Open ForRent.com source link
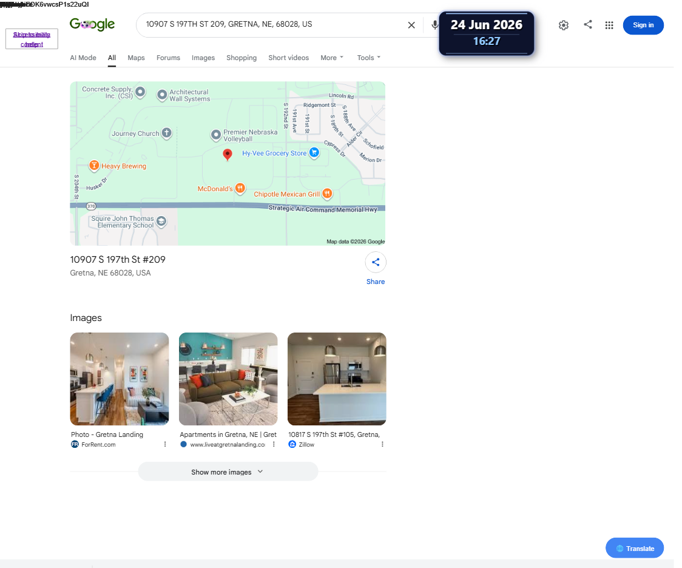Viewport: 682px width, 568px height. pyautogui.click(x=93, y=444)
